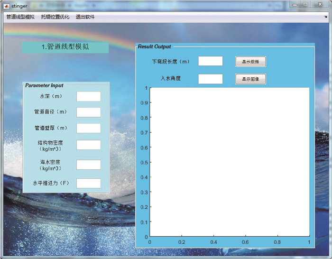Image resolution: width=332 pixels, height=259 pixels.
Task: Maximize the stinger window
Action: [x=305, y=5]
